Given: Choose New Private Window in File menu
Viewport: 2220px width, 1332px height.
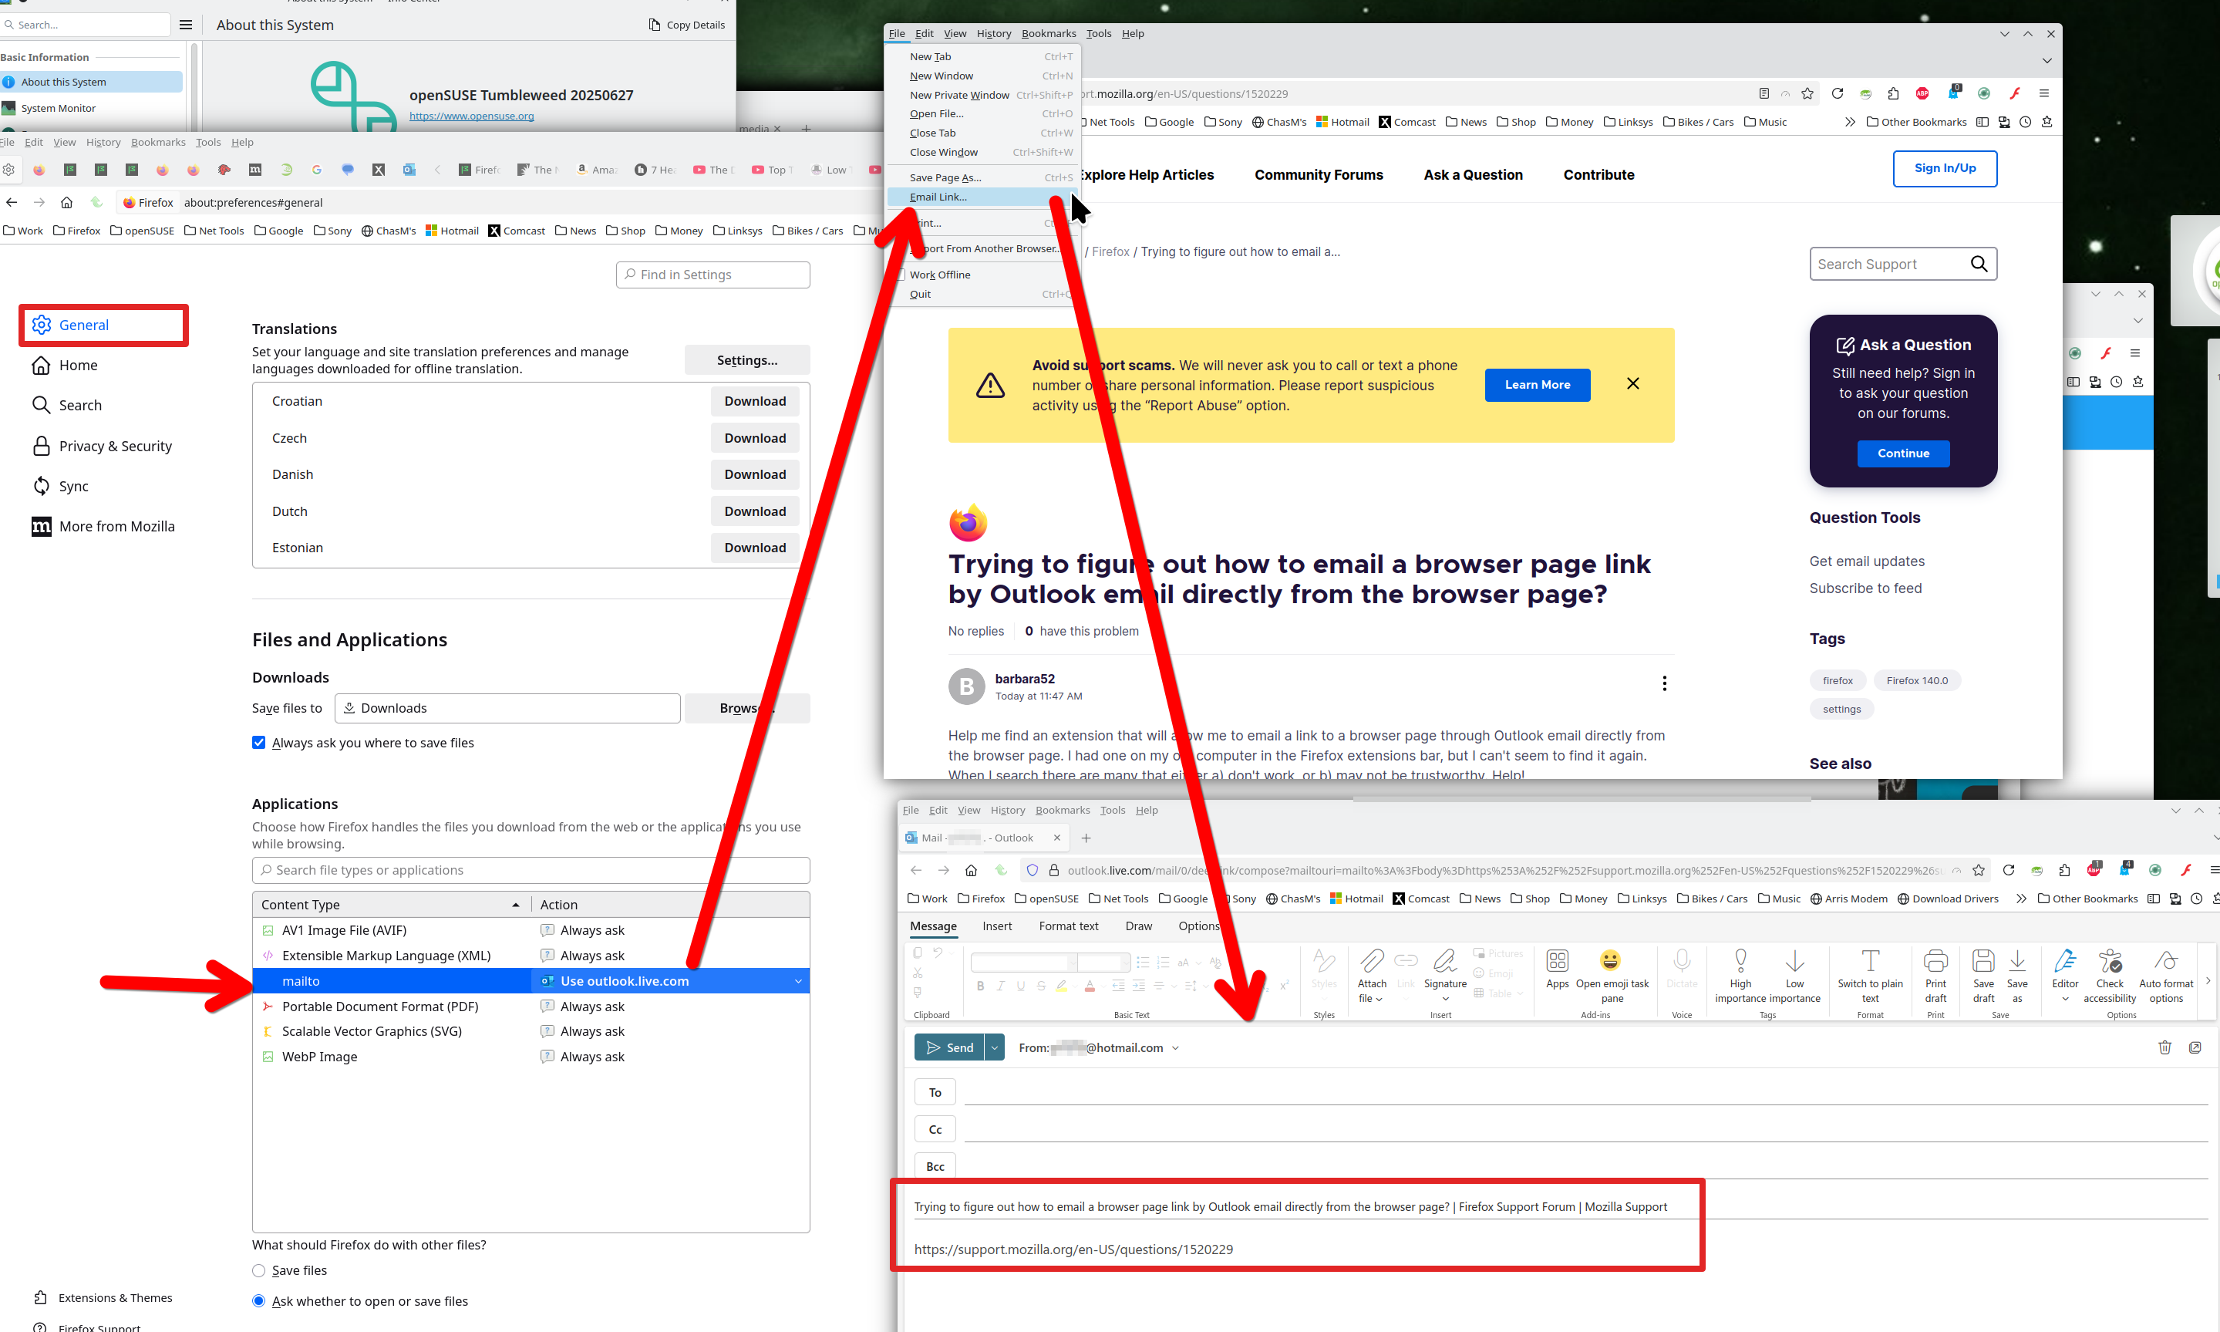Looking at the screenshot, I should [x=983, y=95].
